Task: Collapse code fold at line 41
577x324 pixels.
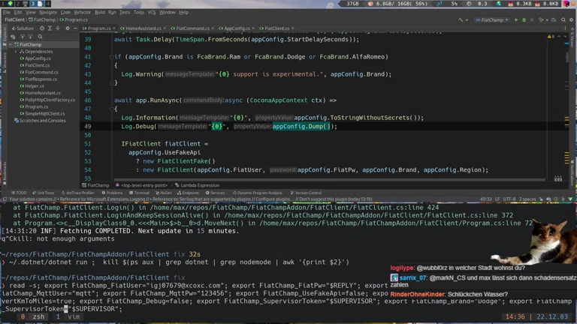Action: [111, 57]
